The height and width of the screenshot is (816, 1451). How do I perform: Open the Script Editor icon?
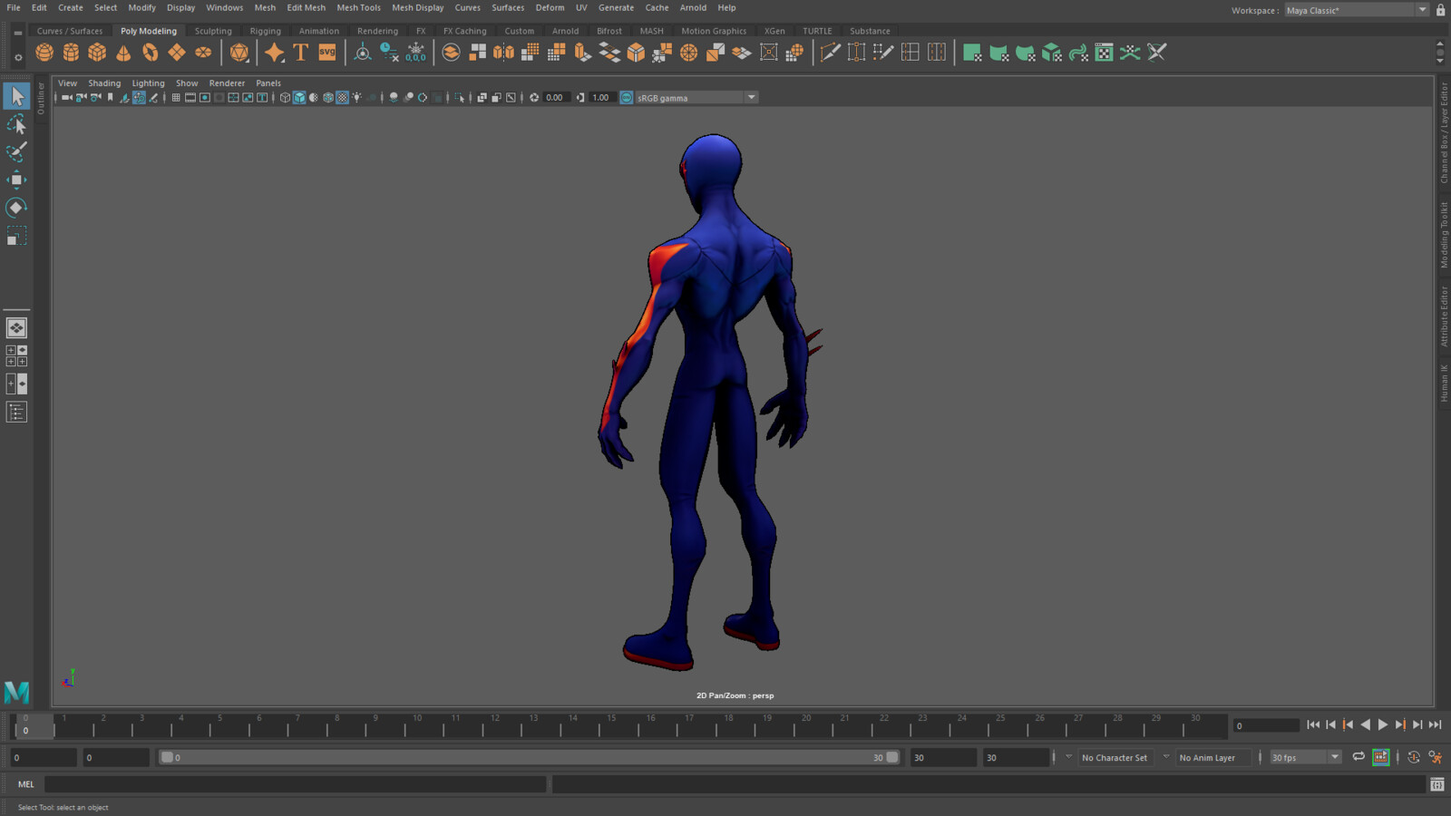click(1437, 784)
